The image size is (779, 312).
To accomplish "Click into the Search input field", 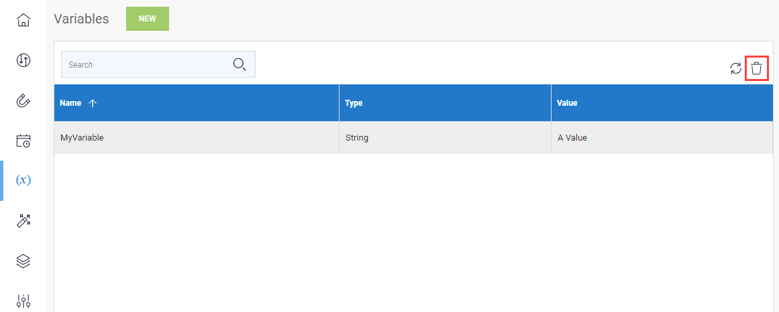I will coord(144,64).
